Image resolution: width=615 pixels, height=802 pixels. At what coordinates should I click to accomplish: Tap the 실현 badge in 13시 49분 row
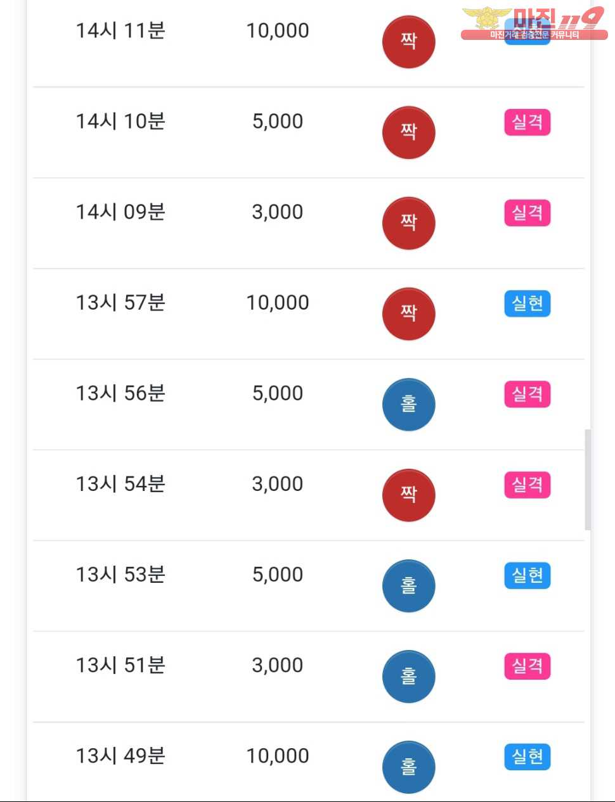coord(527,756)
